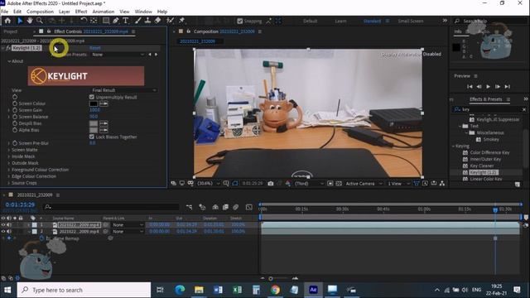Click the Home icon in the toolbar
The image size is (530, 298).
7,21
